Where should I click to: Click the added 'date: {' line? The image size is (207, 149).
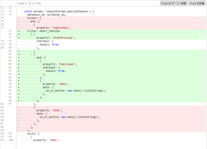coord(48,87)
